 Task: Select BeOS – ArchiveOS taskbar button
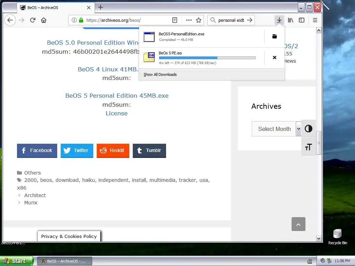click(x=64, y=261)
